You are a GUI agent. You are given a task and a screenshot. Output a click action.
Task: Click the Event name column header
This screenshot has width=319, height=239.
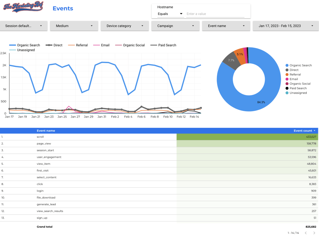pos(46,131)
